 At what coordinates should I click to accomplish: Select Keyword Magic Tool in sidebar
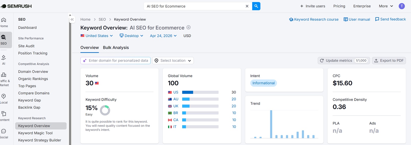pyautogui.click(x=35, y=133)
